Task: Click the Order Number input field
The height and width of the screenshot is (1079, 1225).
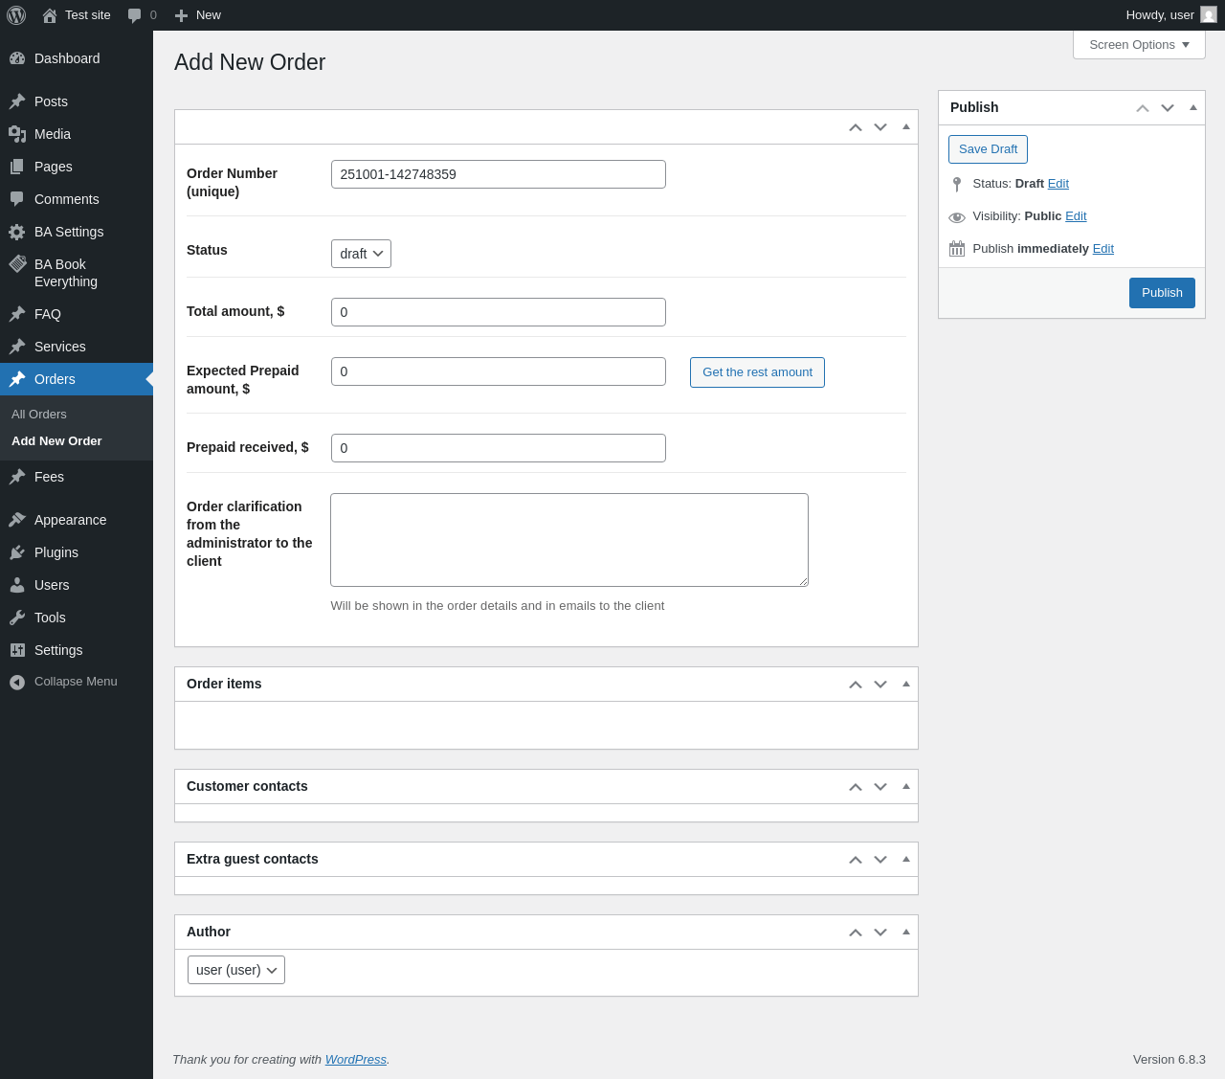Action: point(498,174)
